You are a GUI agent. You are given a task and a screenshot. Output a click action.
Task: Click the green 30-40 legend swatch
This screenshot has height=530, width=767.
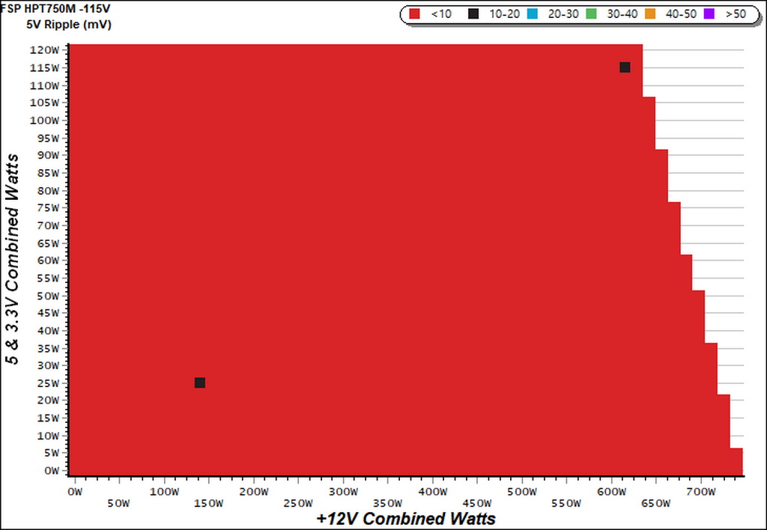pos(591,14)
